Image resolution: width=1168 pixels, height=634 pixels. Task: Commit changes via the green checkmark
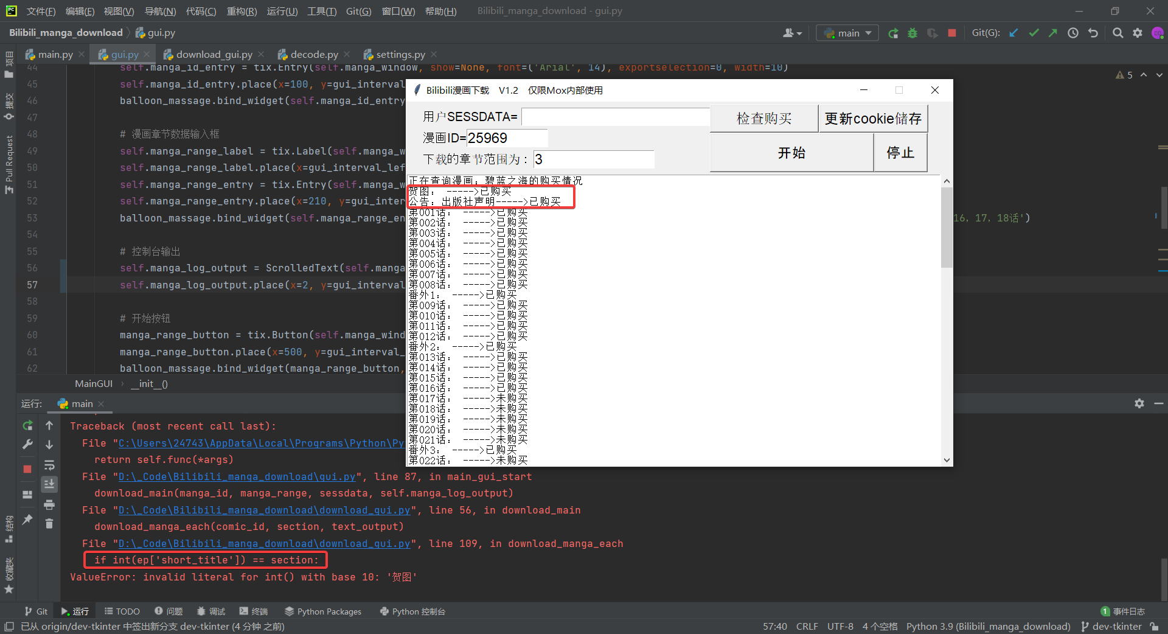(x=1034, y=33)
